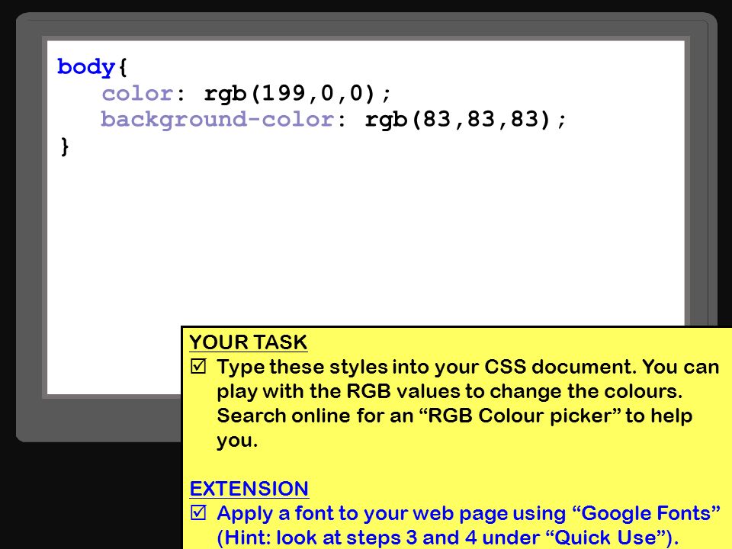Click the 'color' property name
Image resolution: width=732 pixels, height=549 pixels.
137,94
